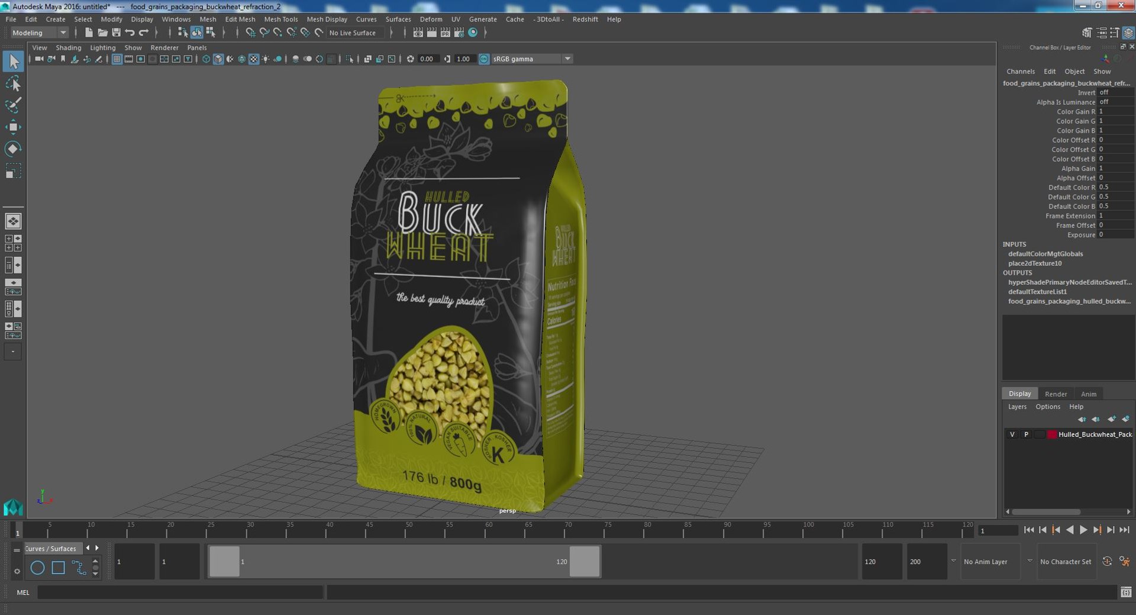Open Channels menu in Channel Box
This screenshot has width=1136, height=615.
[x=1021, y=71]
